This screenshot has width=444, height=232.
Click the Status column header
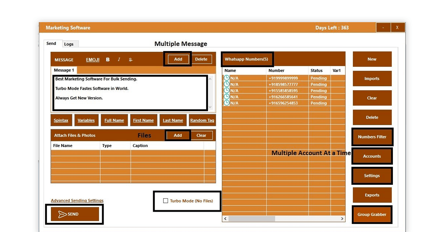320,71
